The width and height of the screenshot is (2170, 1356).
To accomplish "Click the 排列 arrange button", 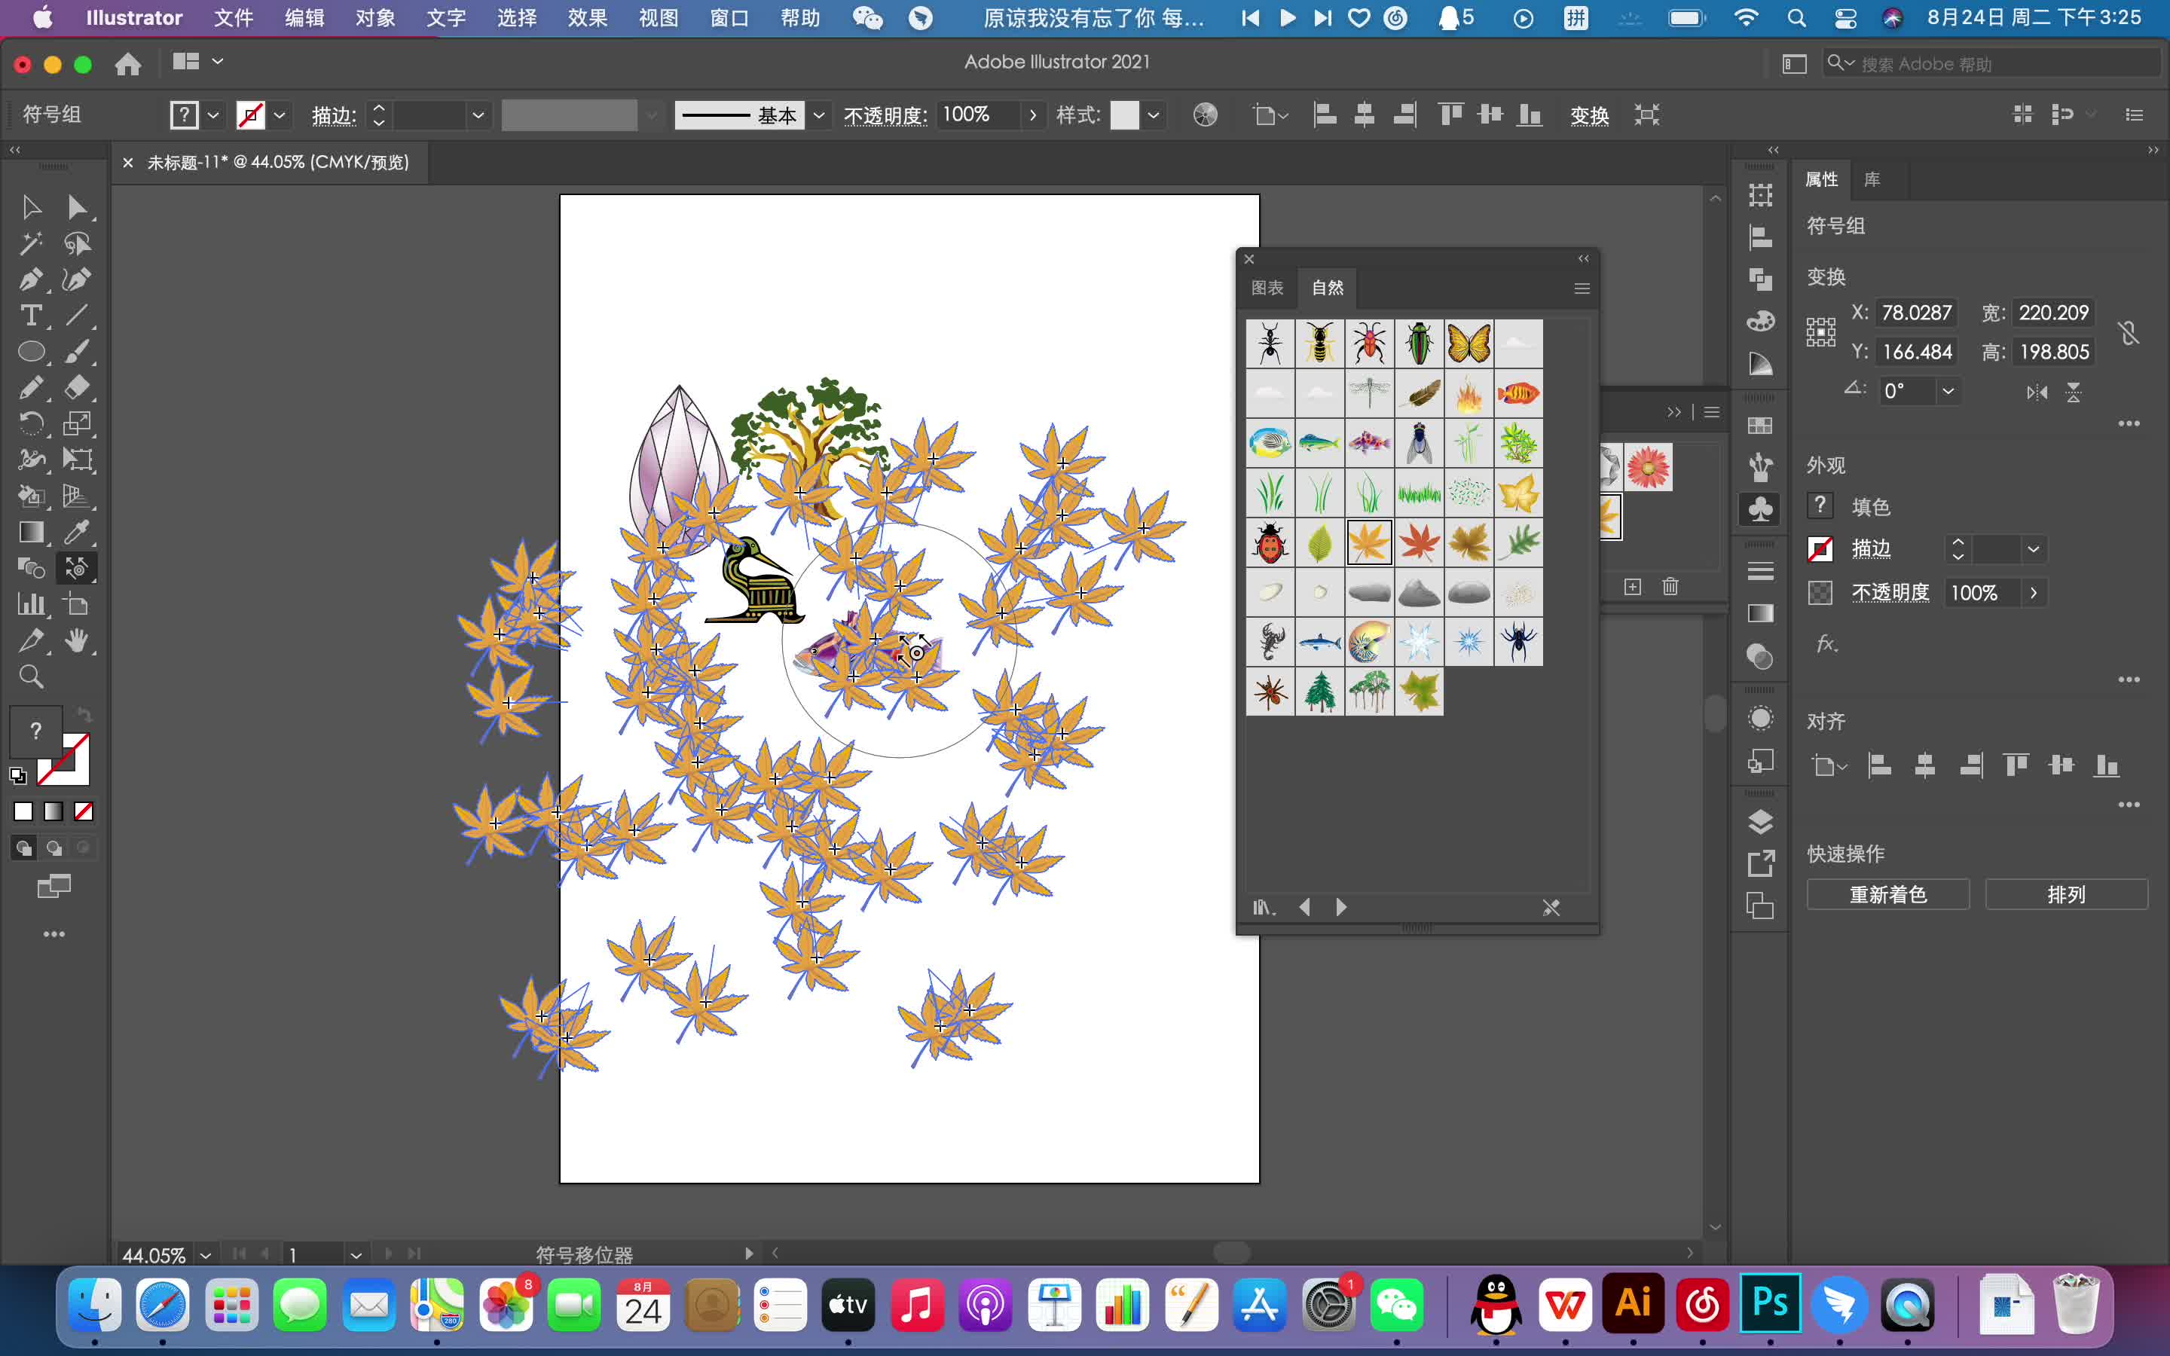I will click(x=2064, y=893).
